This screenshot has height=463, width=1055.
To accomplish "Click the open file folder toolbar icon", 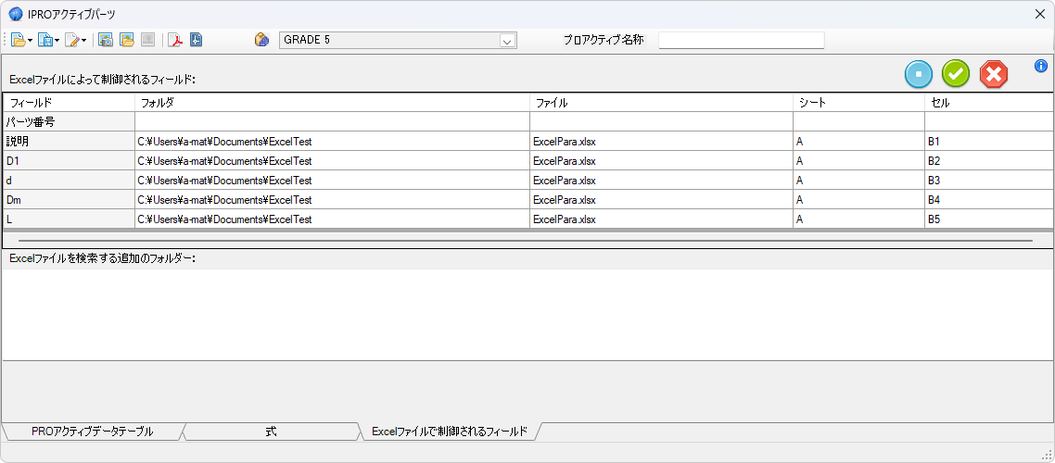I will (19, 41).
